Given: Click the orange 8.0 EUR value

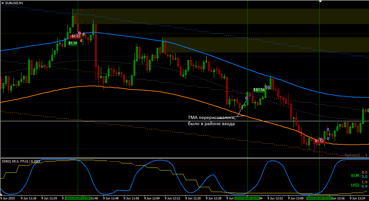Looking at the screenshot, I should click(x=364, y=172).
